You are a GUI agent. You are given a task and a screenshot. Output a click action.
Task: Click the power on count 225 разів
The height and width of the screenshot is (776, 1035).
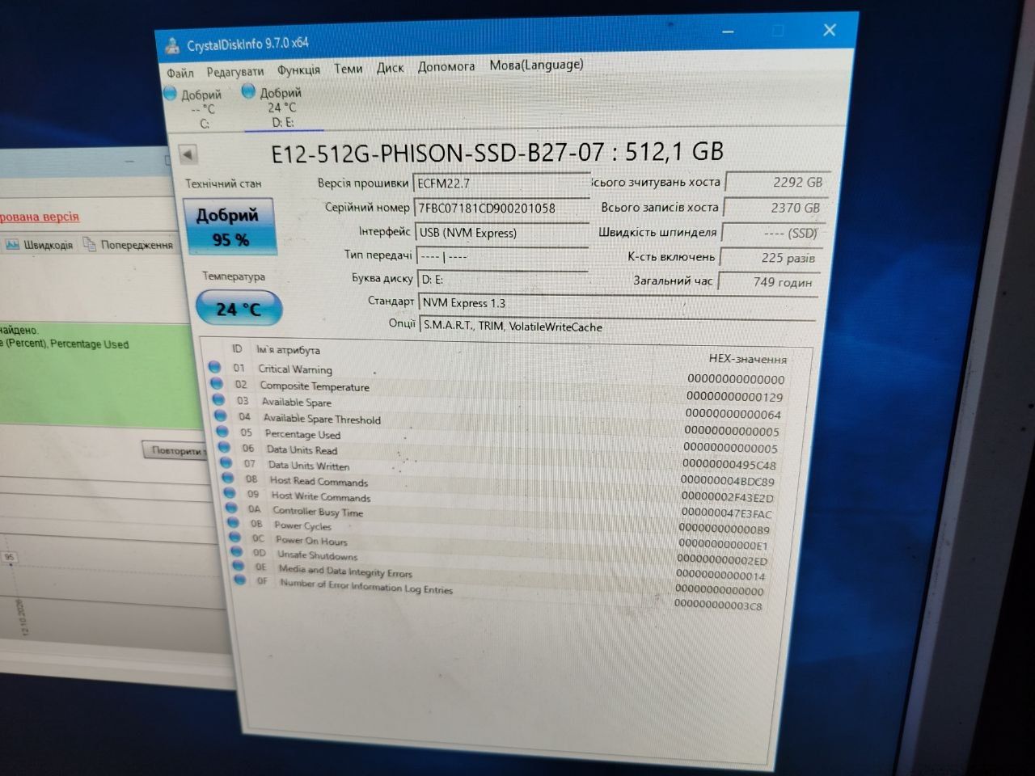[771, 258]
